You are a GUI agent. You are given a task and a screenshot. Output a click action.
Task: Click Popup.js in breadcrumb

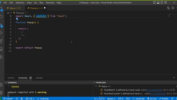tap(20, 13)
